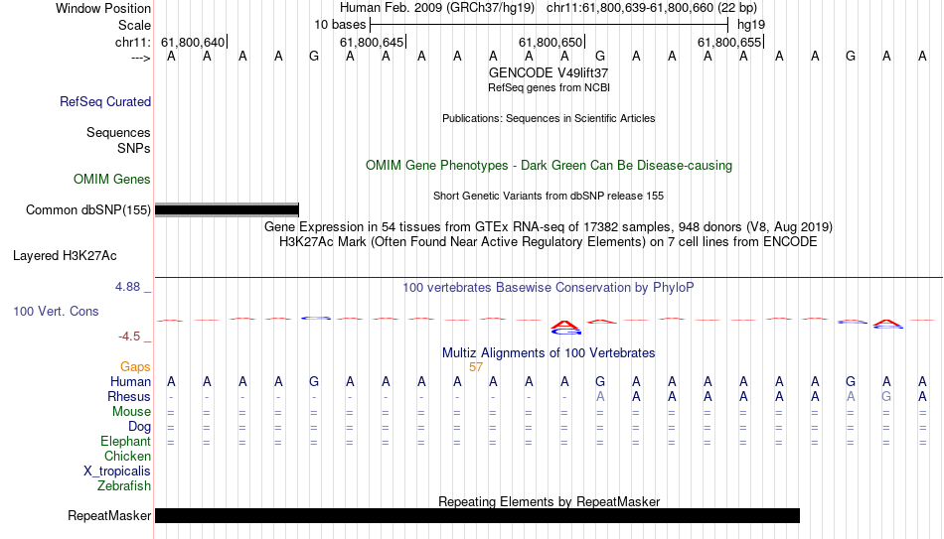Click the 4.88 PhyloP upper value

[x=127, y=287]
